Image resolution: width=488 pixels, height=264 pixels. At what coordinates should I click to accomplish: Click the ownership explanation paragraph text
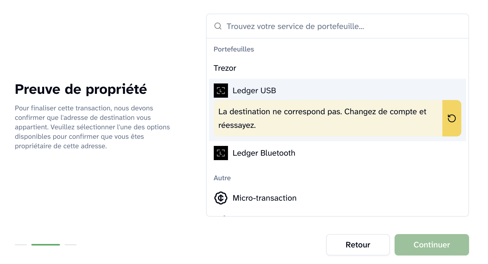92,127
